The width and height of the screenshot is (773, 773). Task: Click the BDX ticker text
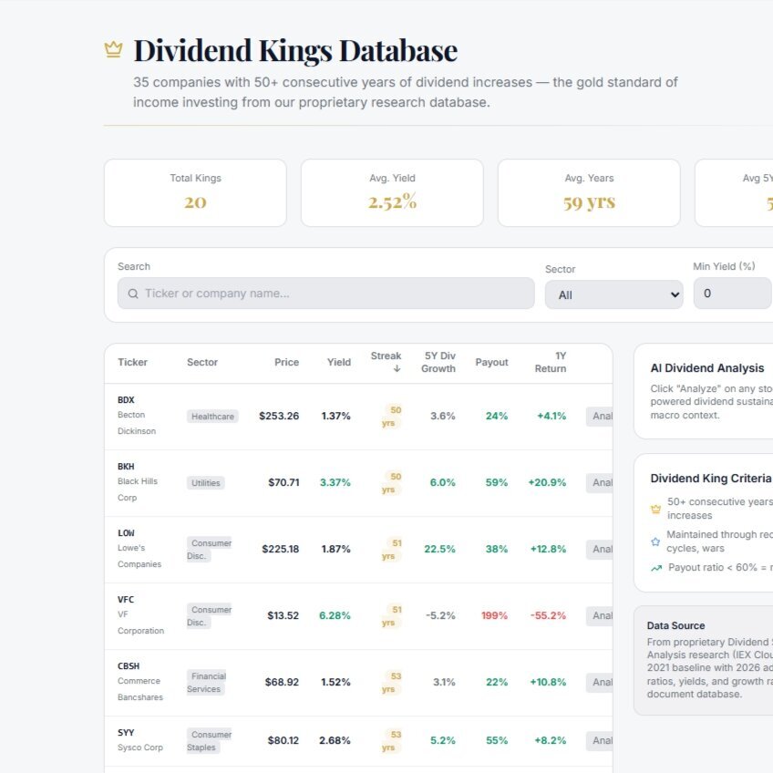tap(126, 400)
